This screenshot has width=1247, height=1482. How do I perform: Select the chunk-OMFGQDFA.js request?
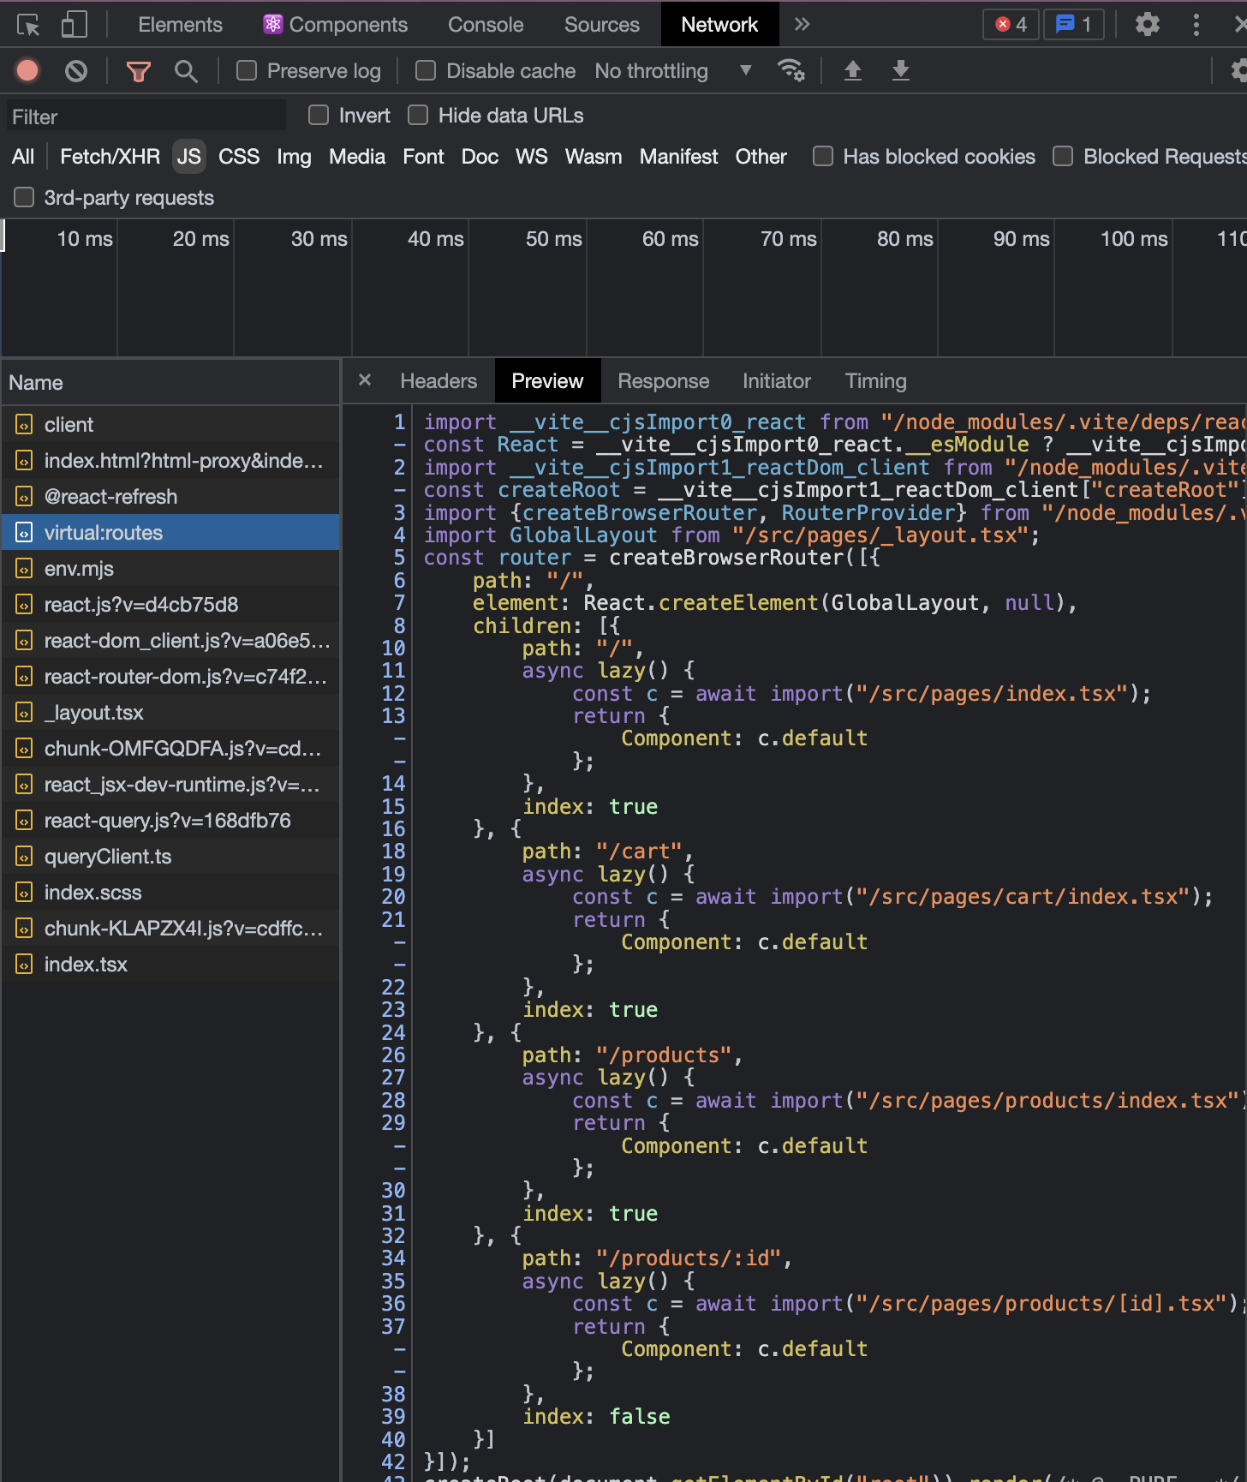[x=170, y=749]
